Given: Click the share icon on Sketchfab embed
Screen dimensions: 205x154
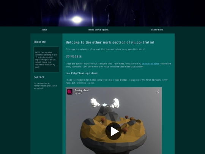Looking at the screenshot, I should point(158,92).
